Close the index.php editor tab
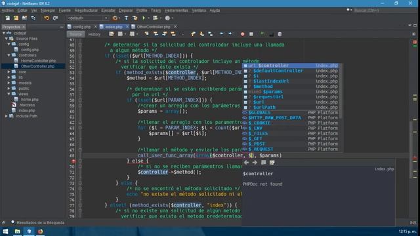 (127, 27)
